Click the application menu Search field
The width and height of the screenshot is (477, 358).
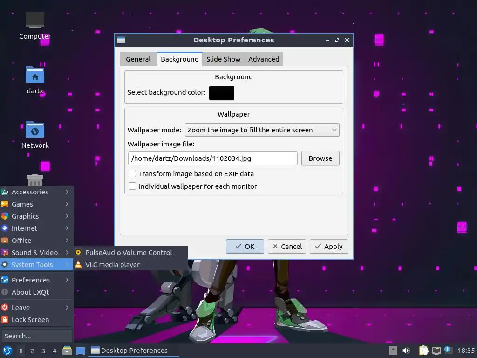tap(36, 336)
